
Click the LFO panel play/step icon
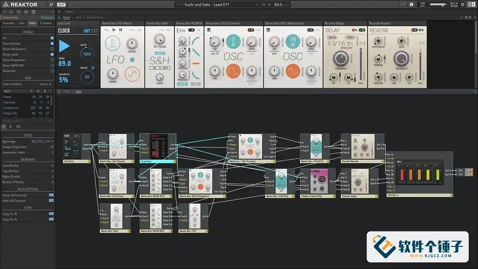[114, 30]
